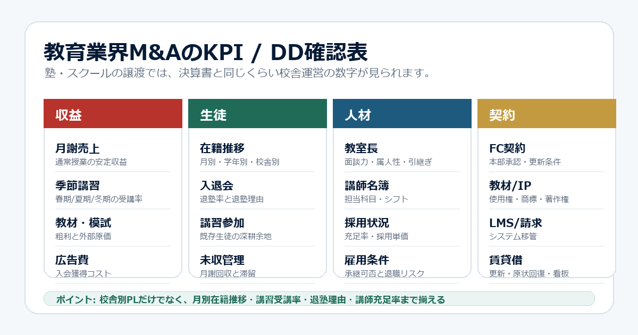638x335 pixels.
Task: Click the 在籍推移 item heading
Action: coord(222,148)
